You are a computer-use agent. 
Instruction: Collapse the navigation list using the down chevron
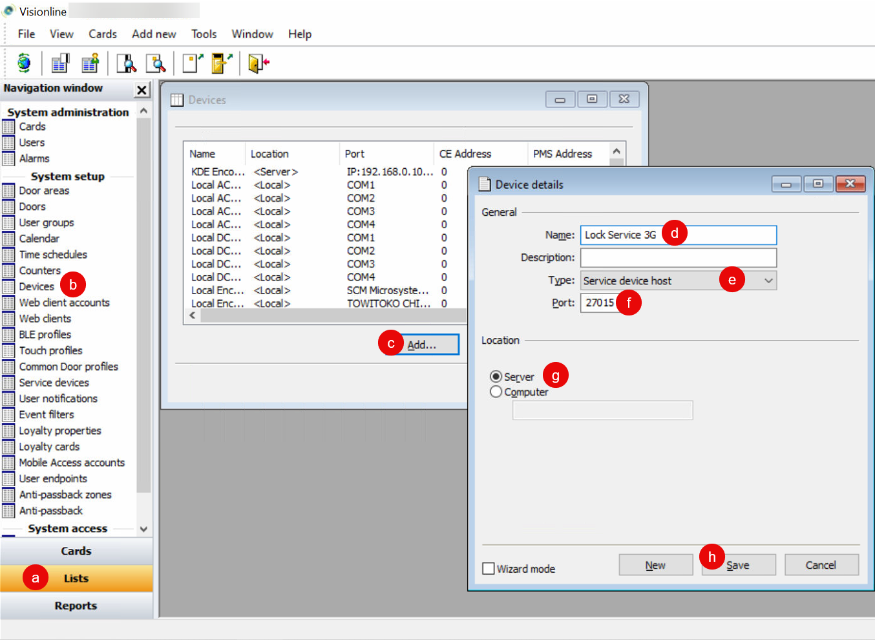click(x=143, y=529)
